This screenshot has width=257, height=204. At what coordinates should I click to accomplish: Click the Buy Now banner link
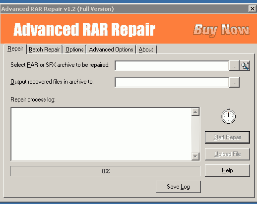click(221, 30)
